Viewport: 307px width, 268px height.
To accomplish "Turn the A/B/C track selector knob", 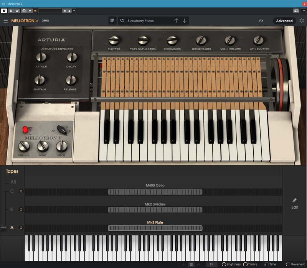I will click(62, 130).
